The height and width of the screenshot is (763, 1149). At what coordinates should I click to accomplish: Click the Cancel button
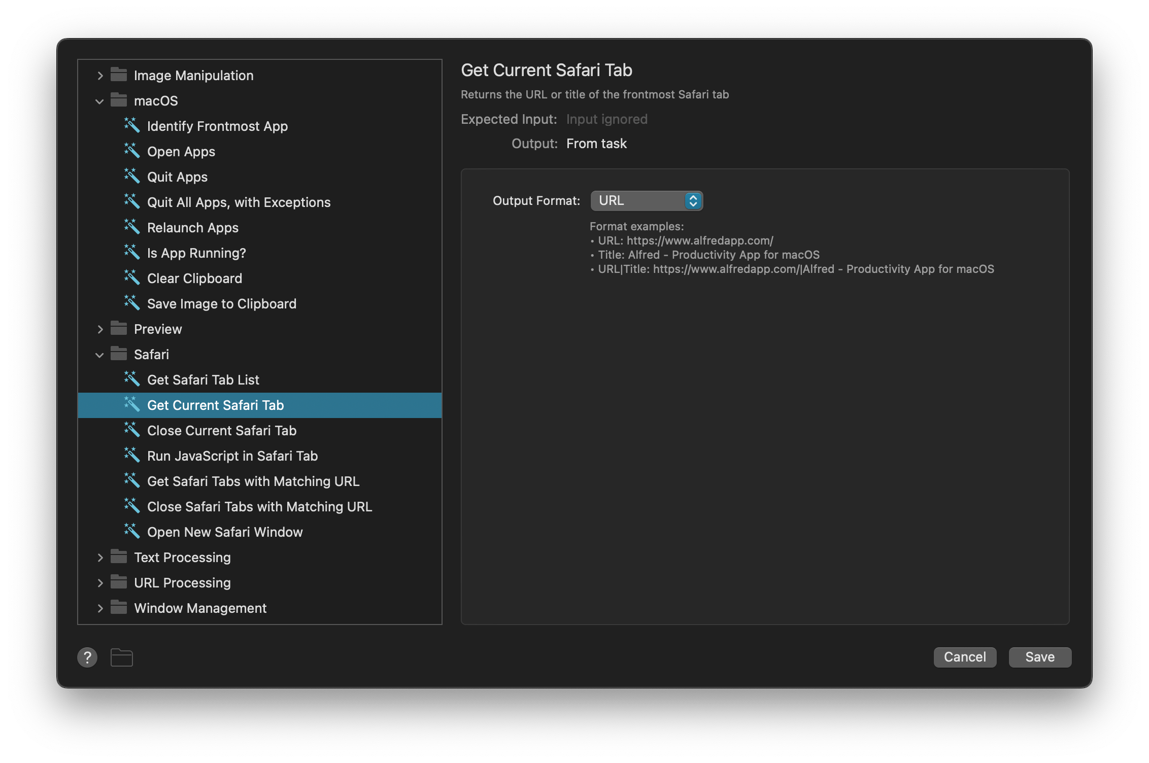tap(964, 657)
